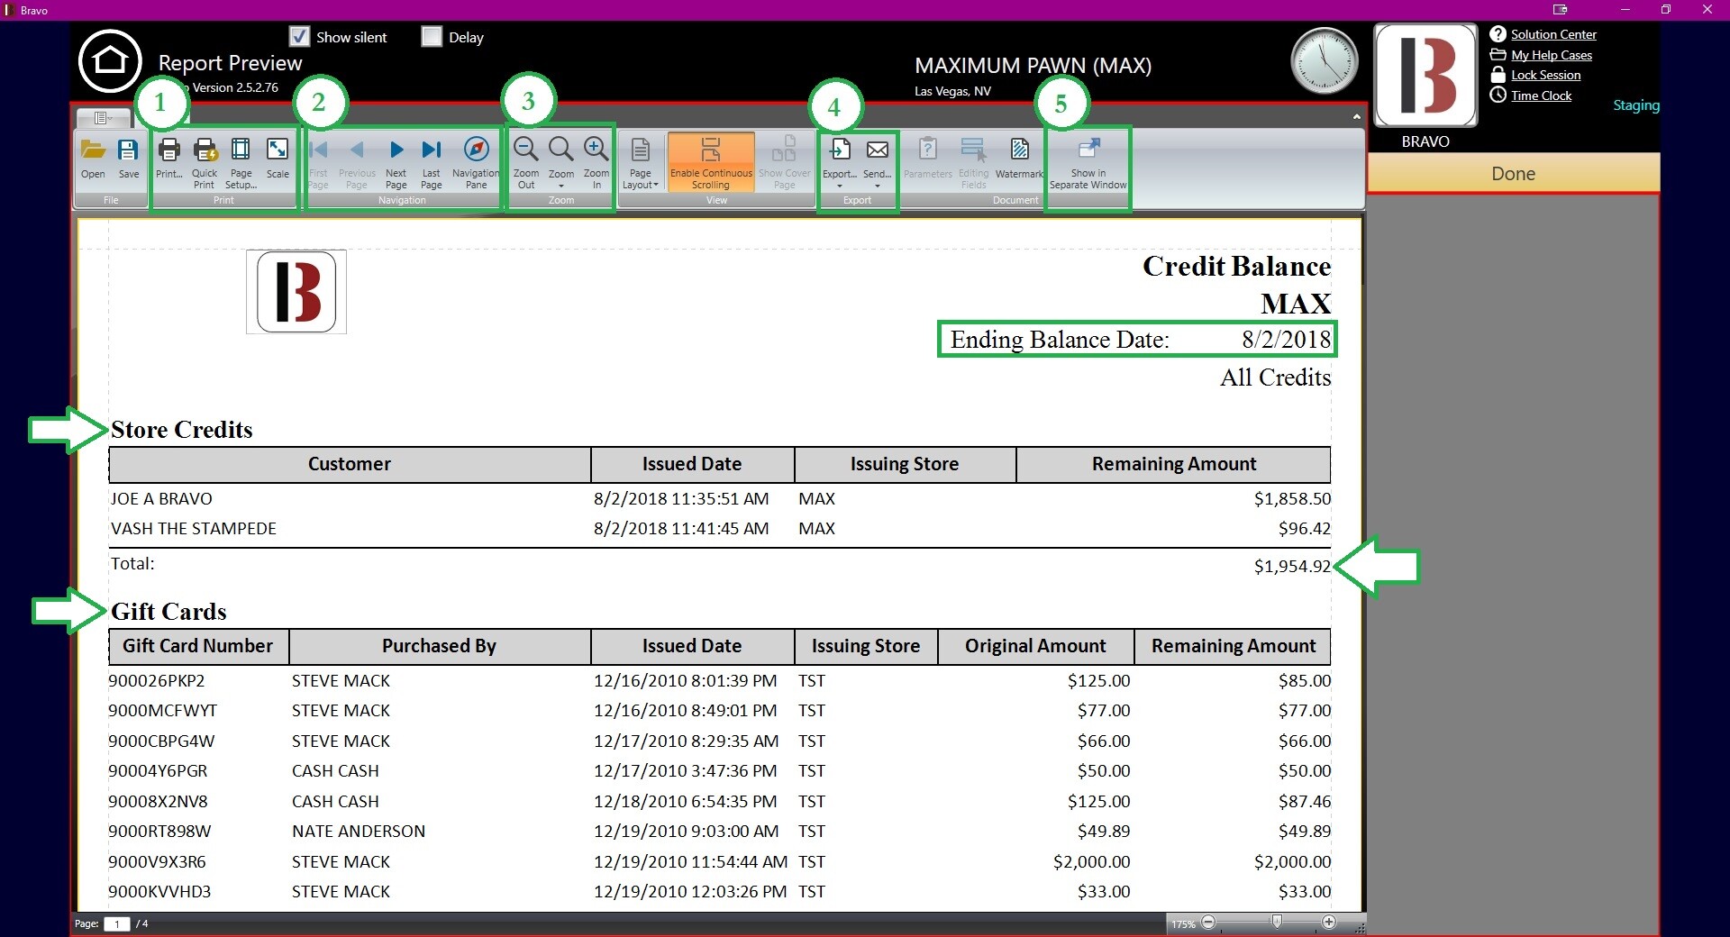Click the clock icon in header
This screenshot has width=1730, height=937.
[1324, 60]
